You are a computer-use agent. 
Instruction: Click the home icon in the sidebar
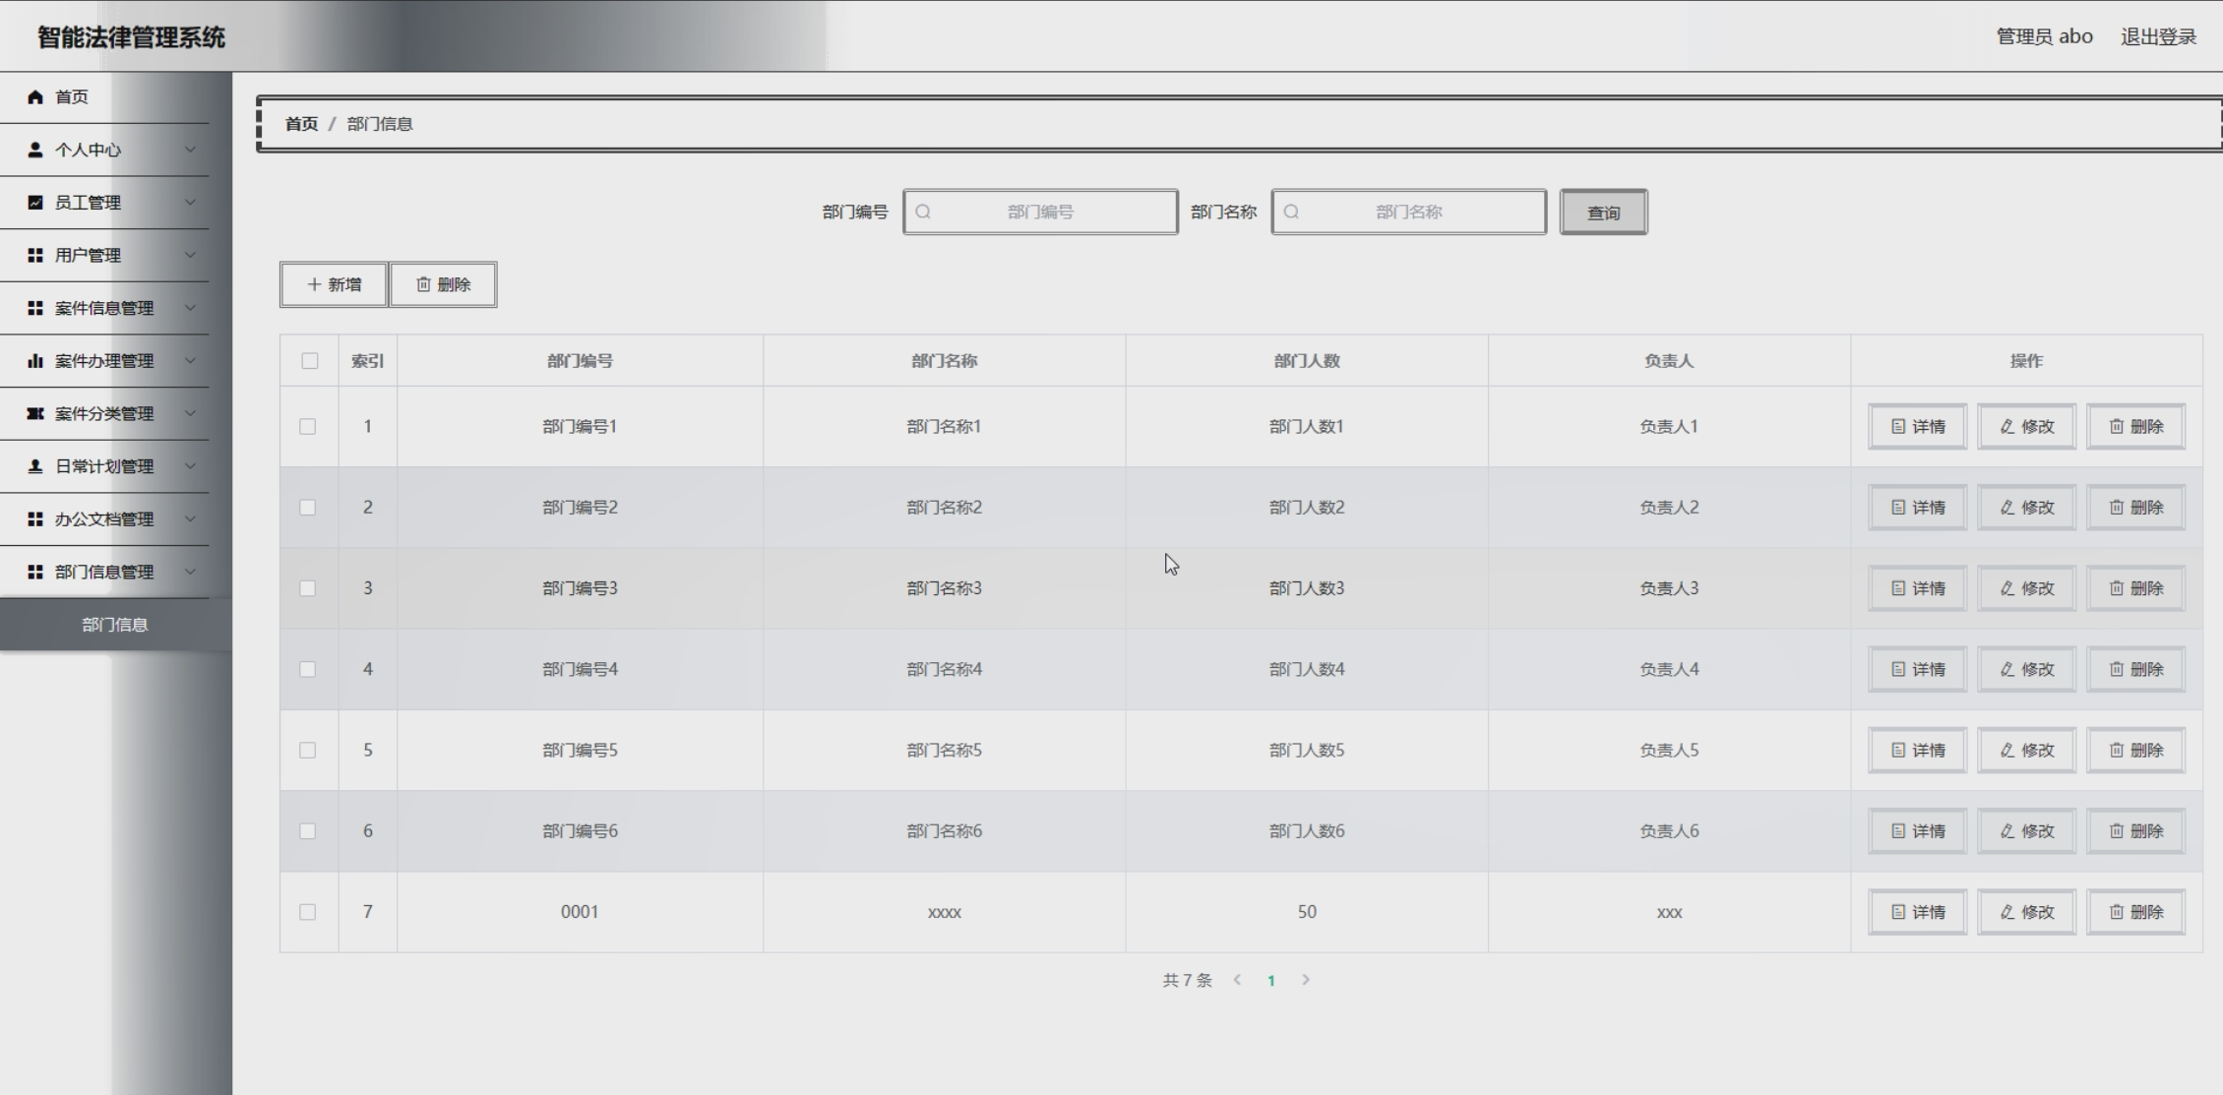[35, 96]
